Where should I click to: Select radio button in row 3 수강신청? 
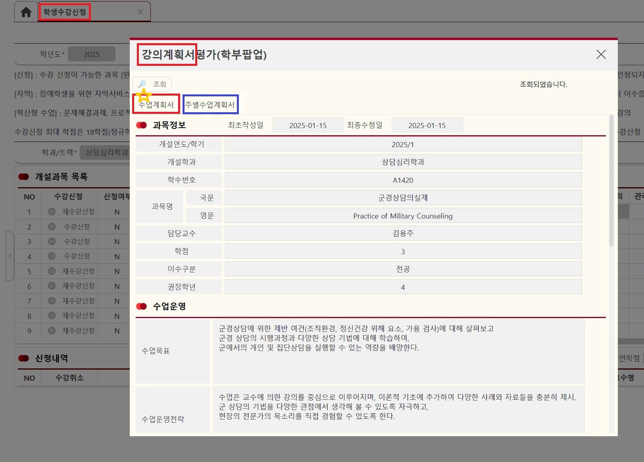(52, 242)
